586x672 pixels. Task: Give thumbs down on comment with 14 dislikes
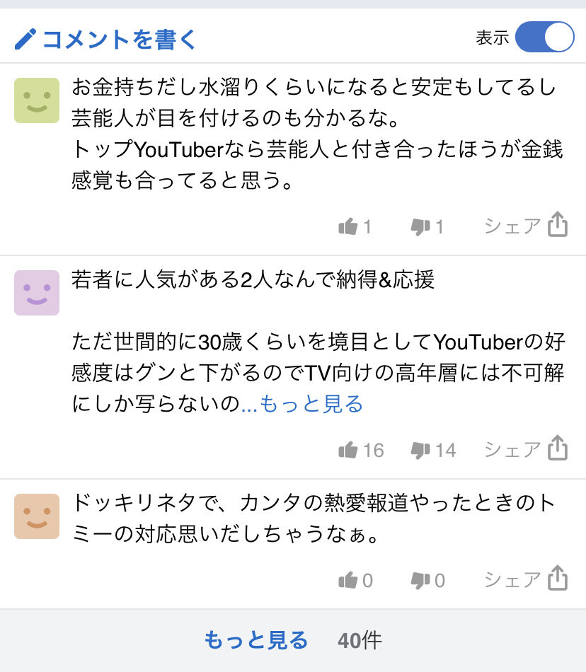click(420, 451)
